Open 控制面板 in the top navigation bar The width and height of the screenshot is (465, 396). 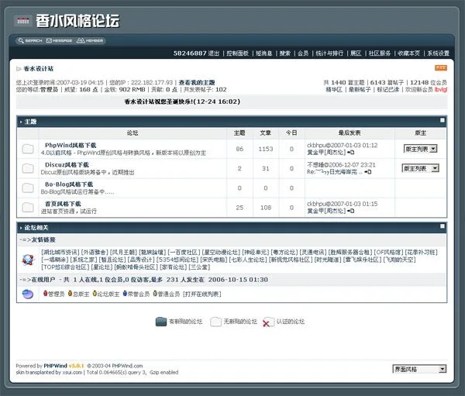point(238,53)
